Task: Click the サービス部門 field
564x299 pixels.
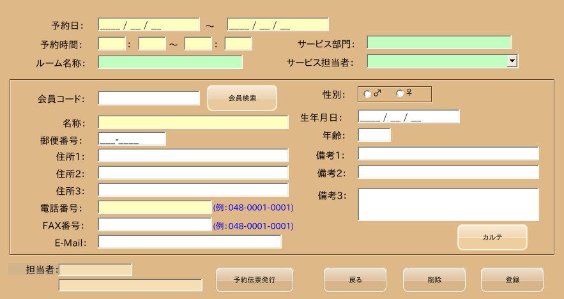Action: click(439, 42)
